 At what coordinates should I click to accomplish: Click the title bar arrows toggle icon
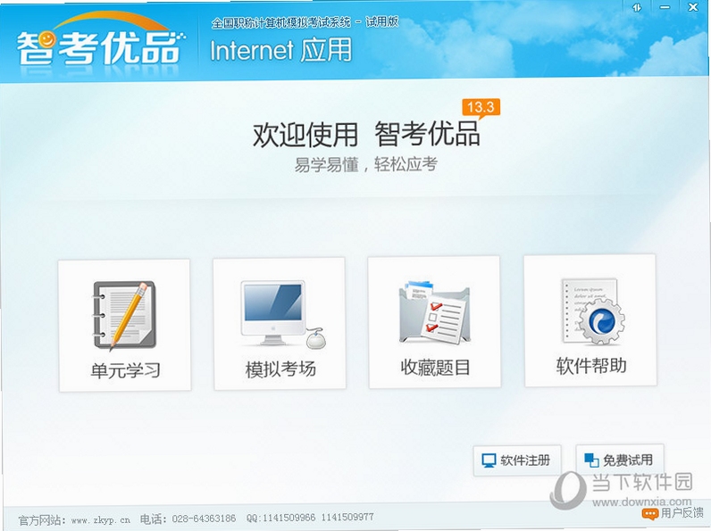[x=637, y=8]
